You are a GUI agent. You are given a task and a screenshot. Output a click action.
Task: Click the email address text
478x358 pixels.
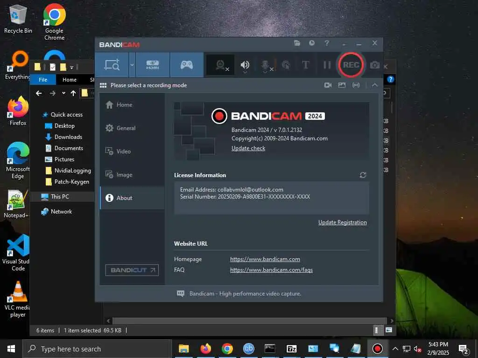[x=232, y=190]
